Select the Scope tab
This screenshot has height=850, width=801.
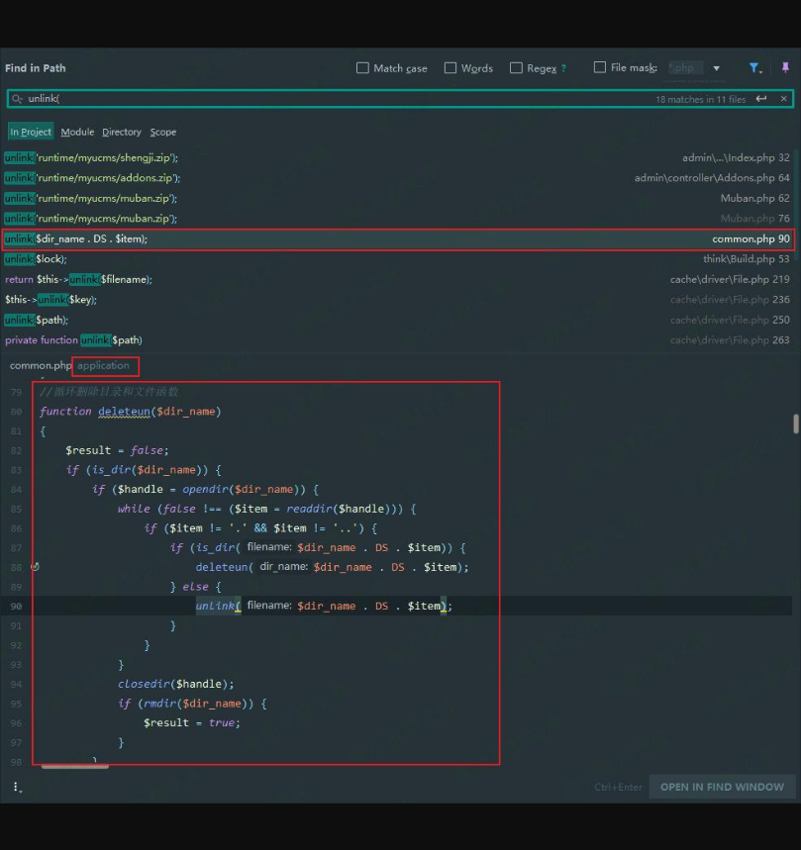(x=163, y=132)
